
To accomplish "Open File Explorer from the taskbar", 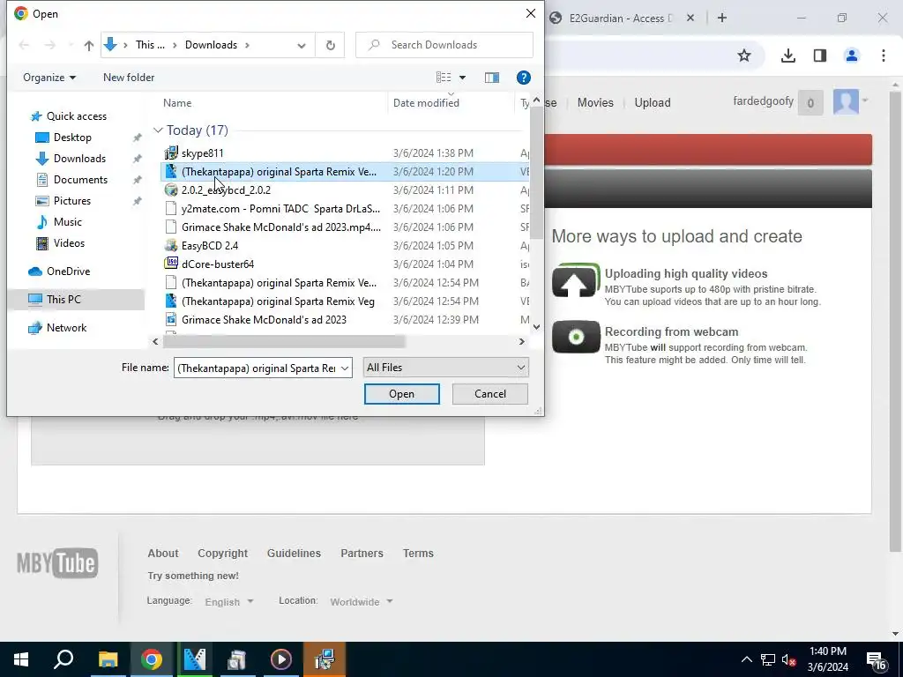I will pyautogui.click(x=108, y=659).
